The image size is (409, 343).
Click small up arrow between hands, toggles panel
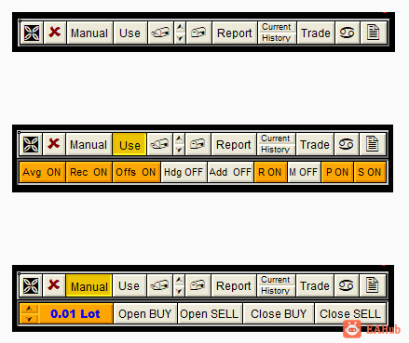pos(179,139)
